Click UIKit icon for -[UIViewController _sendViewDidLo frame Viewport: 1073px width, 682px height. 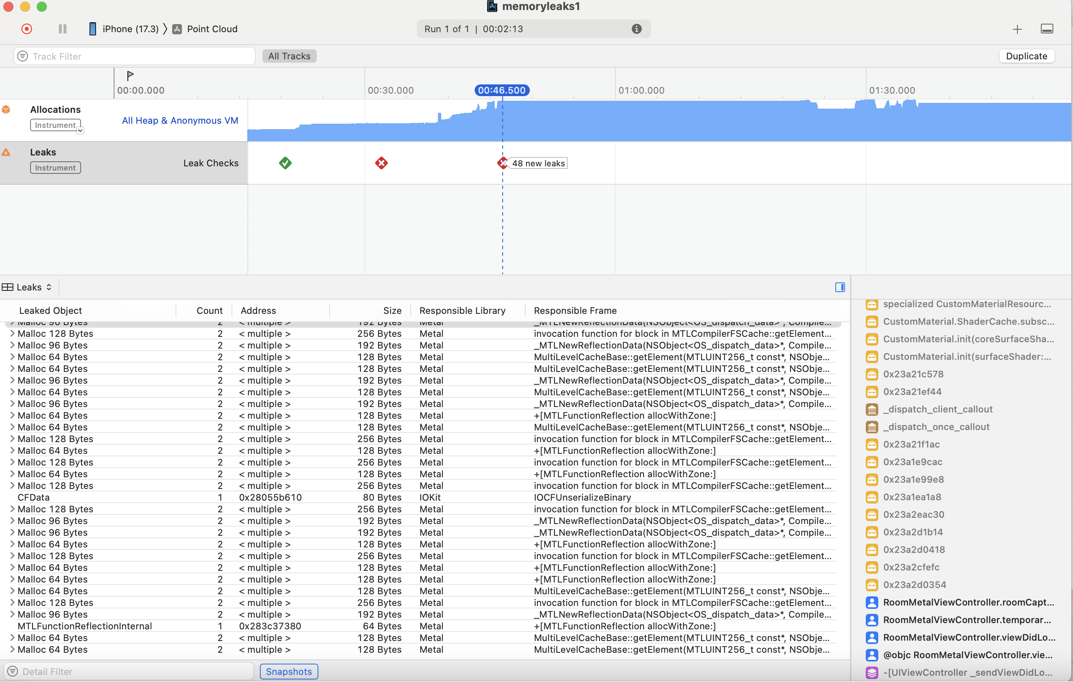(872, 672)
